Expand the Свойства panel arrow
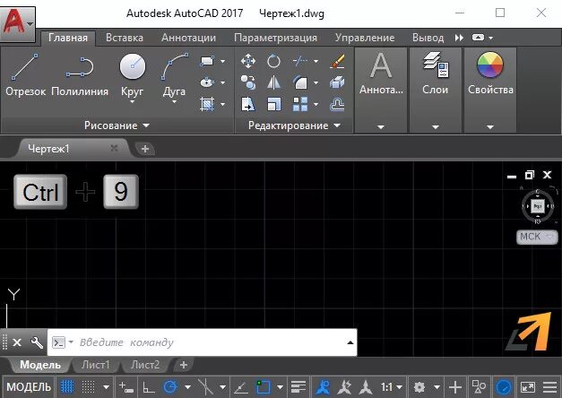 coord(490,127)
